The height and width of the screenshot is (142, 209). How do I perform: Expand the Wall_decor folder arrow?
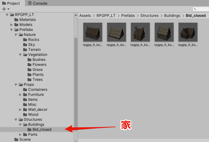point(20,110)
